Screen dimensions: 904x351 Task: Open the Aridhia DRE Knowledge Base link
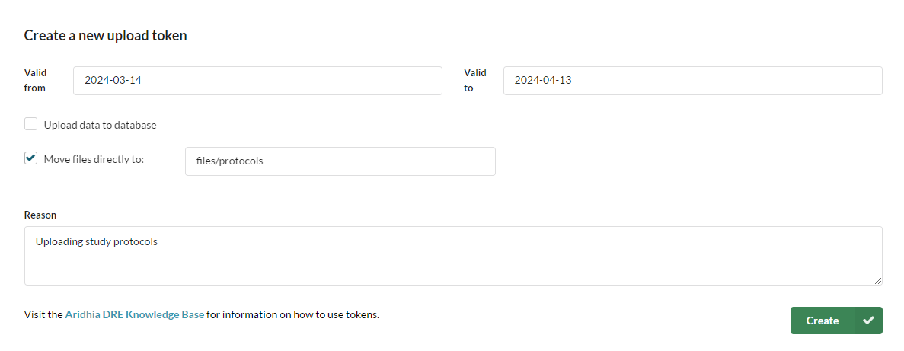tap(135, 314)
